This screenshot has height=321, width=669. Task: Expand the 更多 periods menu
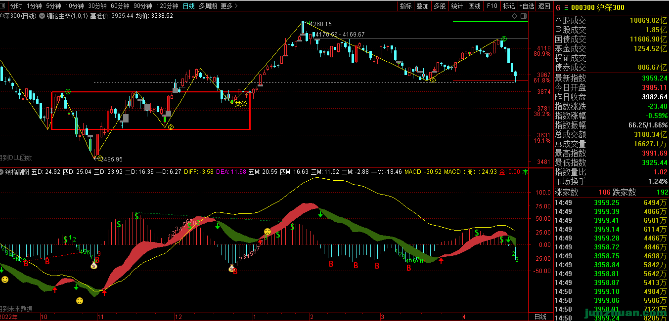point(229,6)
